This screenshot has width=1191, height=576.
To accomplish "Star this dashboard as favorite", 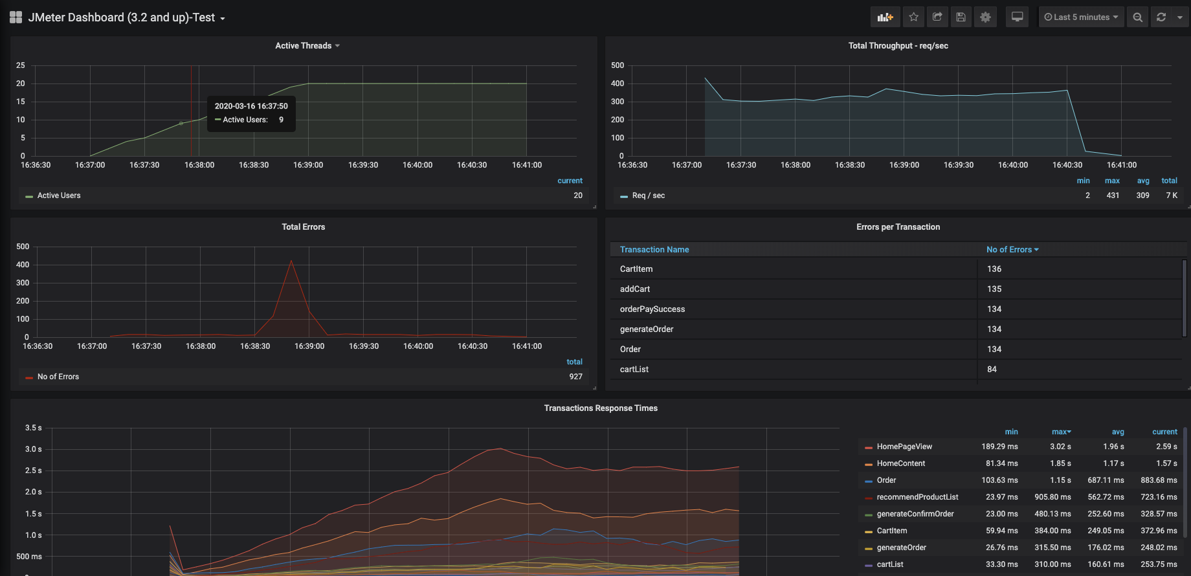I will coord(913,17).
